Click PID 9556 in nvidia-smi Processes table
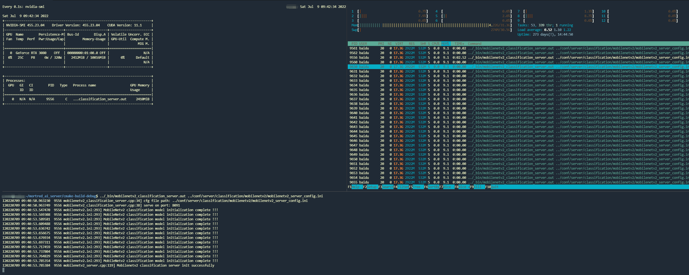This screenshot has width=689, height=275. [x=50, y=99]
